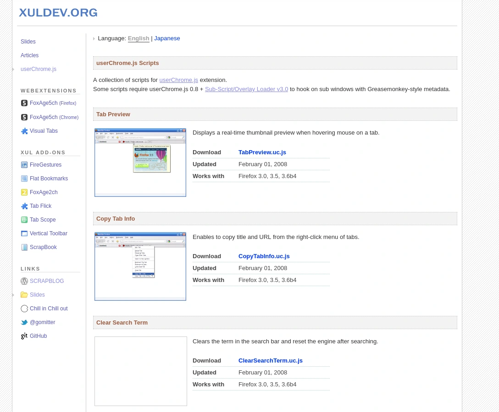Click the FoxAge5ch Firefox icon
This screenshot has height=412, width=499.
[24, 103]
